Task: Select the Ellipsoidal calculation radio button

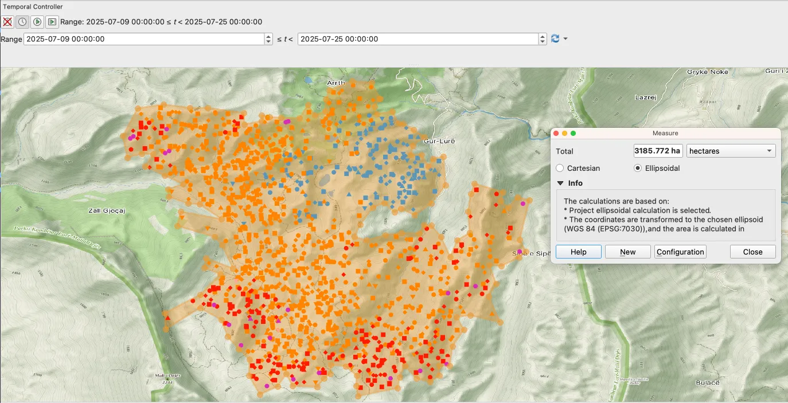Action: click(637, 168)
